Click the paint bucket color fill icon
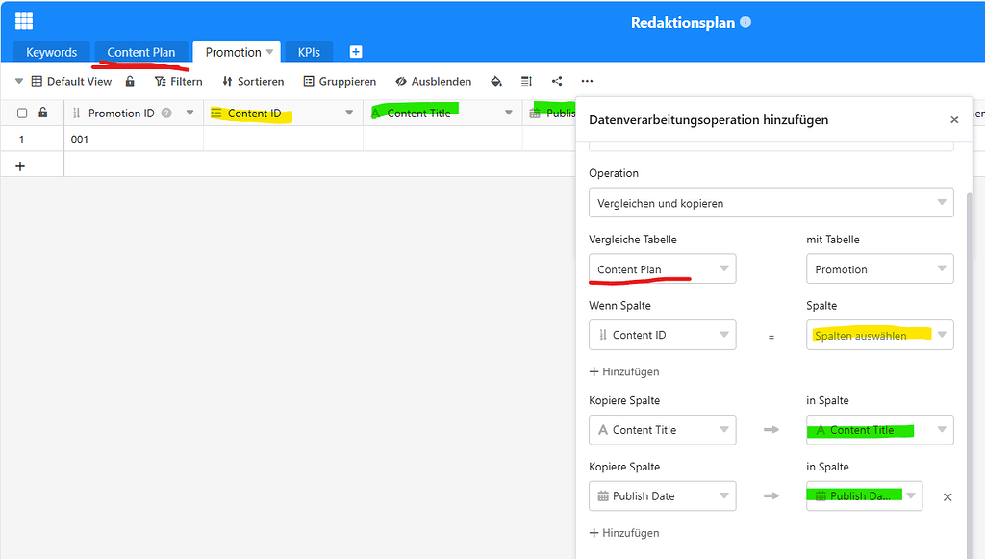 pos(495,82)
